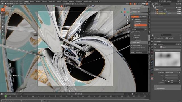Open the View Layer properties tab

[152, 47]
